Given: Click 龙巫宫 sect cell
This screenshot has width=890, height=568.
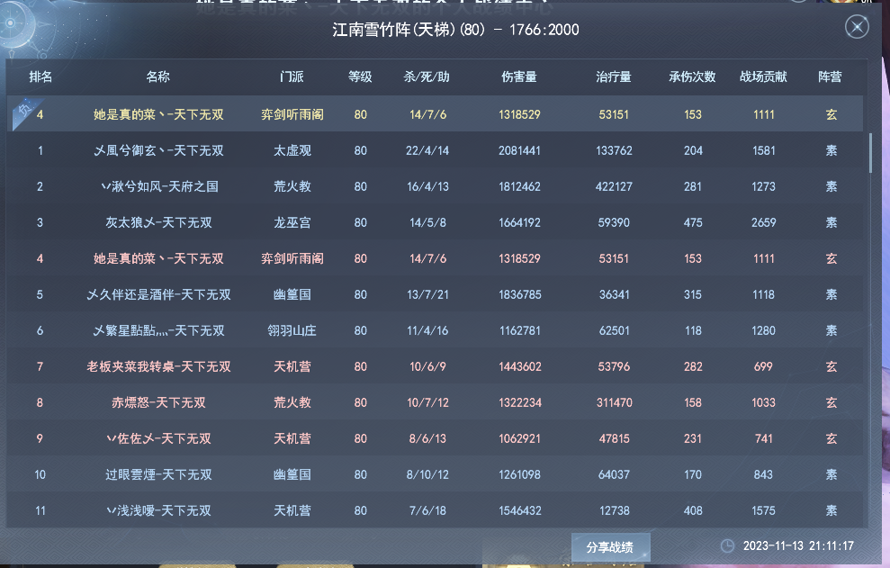Looking at the screenshot, I should point(292,222).
